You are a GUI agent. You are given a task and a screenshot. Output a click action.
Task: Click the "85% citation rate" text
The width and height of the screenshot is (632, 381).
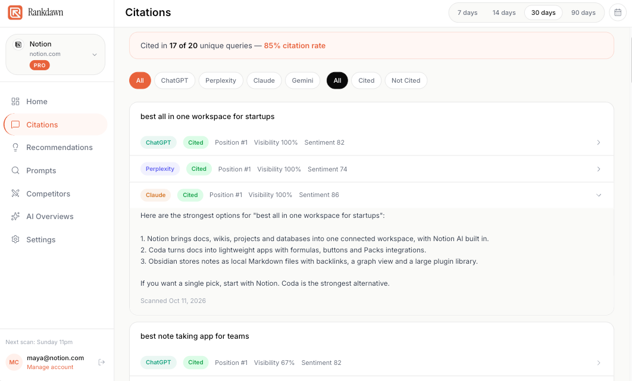click(x=295, y=46)
